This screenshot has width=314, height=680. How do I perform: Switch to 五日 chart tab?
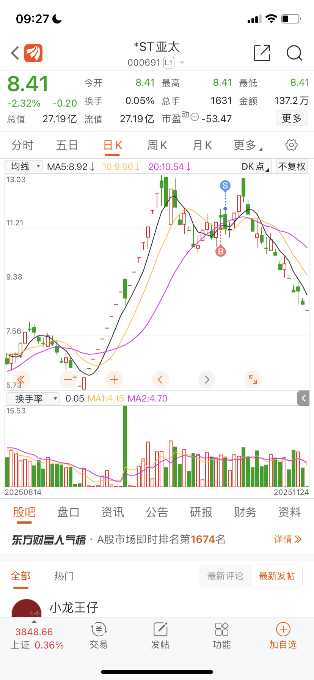click(x=67, y=145)
